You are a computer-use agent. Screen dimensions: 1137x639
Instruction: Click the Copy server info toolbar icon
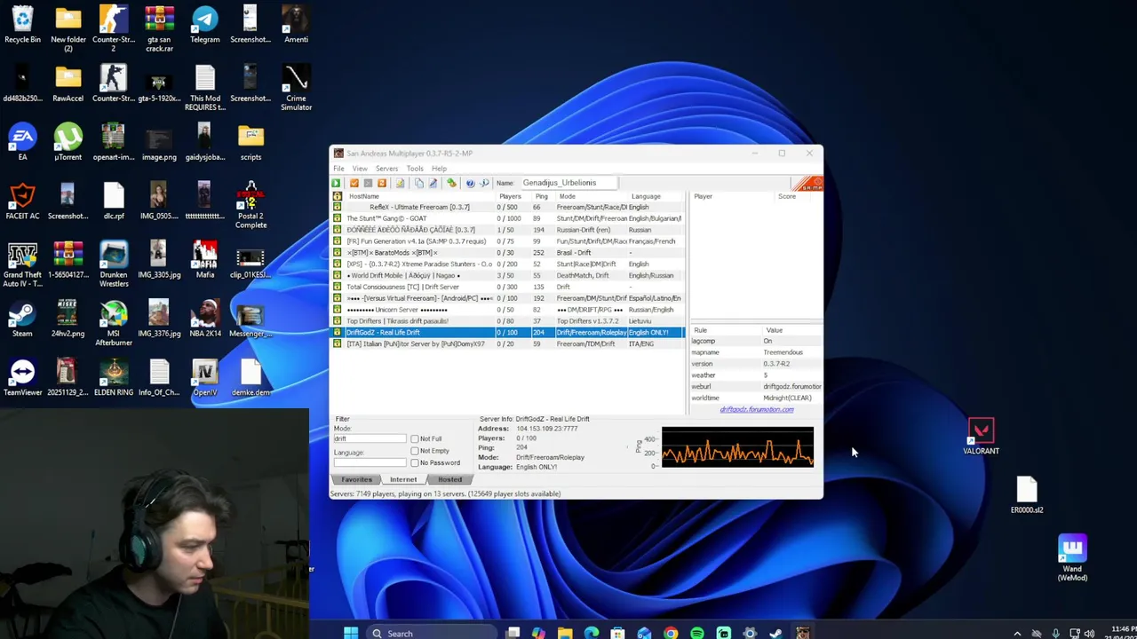pyautogui.click(x=419, y=183)
